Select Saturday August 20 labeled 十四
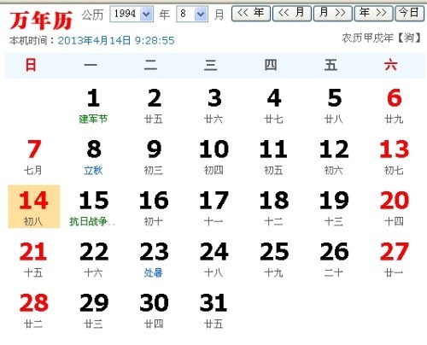The width and height of the screenshot is (427, 345). [394, 208]
